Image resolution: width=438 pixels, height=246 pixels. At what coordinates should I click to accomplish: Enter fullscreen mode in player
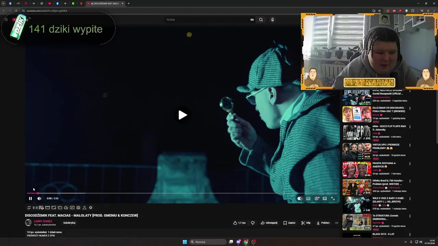[333, 199]
